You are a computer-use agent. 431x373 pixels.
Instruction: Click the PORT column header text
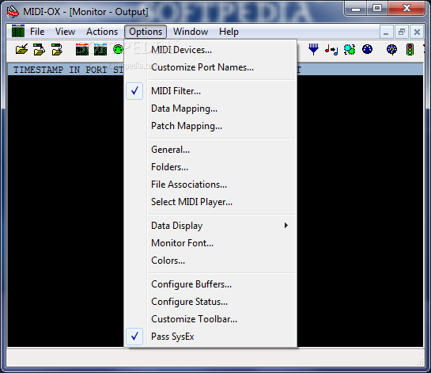[96, 70]
